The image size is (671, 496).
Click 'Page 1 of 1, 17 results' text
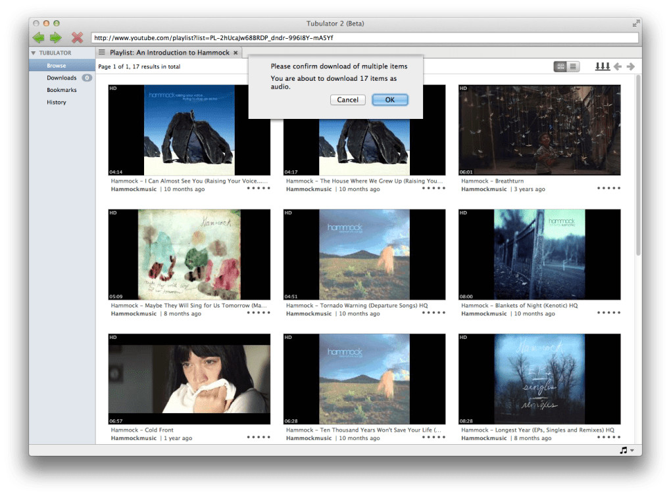pyautogui.click(x=139, y=66)
